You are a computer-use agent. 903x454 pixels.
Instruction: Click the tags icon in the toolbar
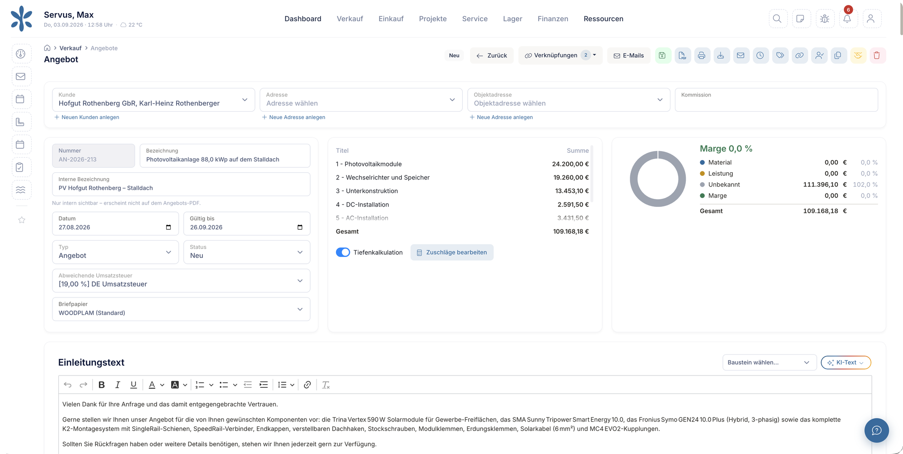tap(780, 55)
